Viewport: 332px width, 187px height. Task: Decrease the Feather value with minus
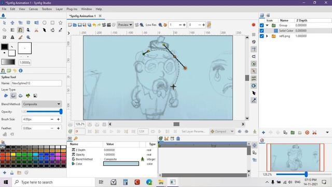pos(52,128)
